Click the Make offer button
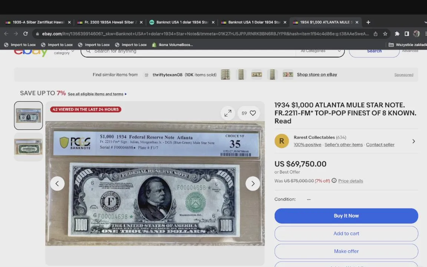 (x=346, y=251)
